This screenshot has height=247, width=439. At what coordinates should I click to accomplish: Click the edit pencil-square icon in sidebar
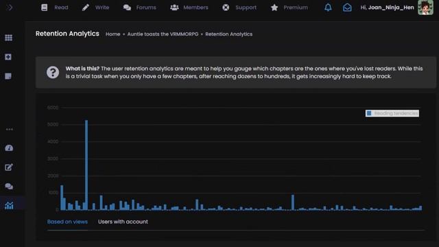[x=9, y=167]
